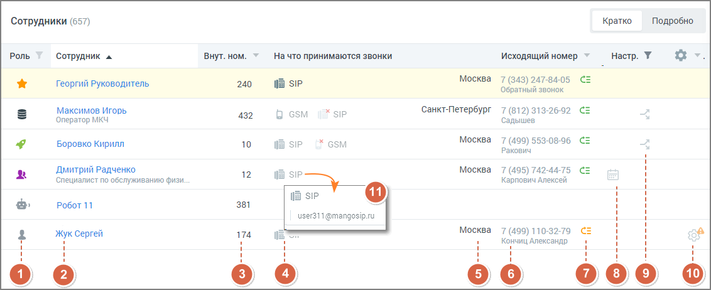
Task: Open the schedule calendar icon for Дмитрий Радченко
Action: pyautogui.click(x=613, y=175)
